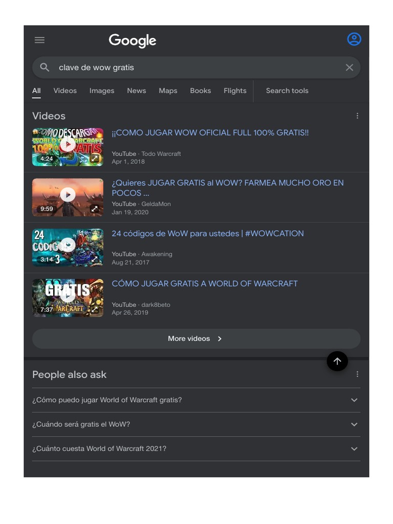This screenshot has height=524, width=393.
Task: Open the hamburger menu
Action: [x=39, y=40]
